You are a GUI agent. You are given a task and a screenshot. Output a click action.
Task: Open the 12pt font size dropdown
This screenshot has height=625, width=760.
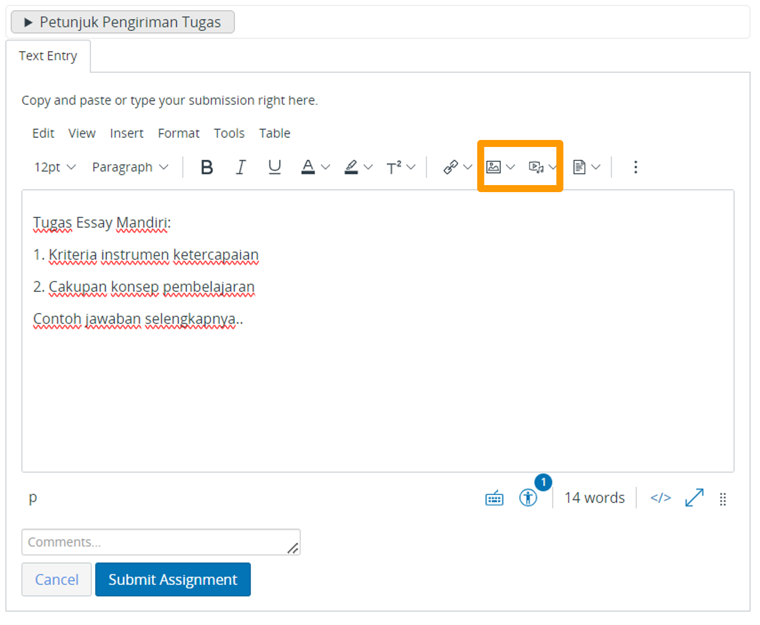point(55,167)
